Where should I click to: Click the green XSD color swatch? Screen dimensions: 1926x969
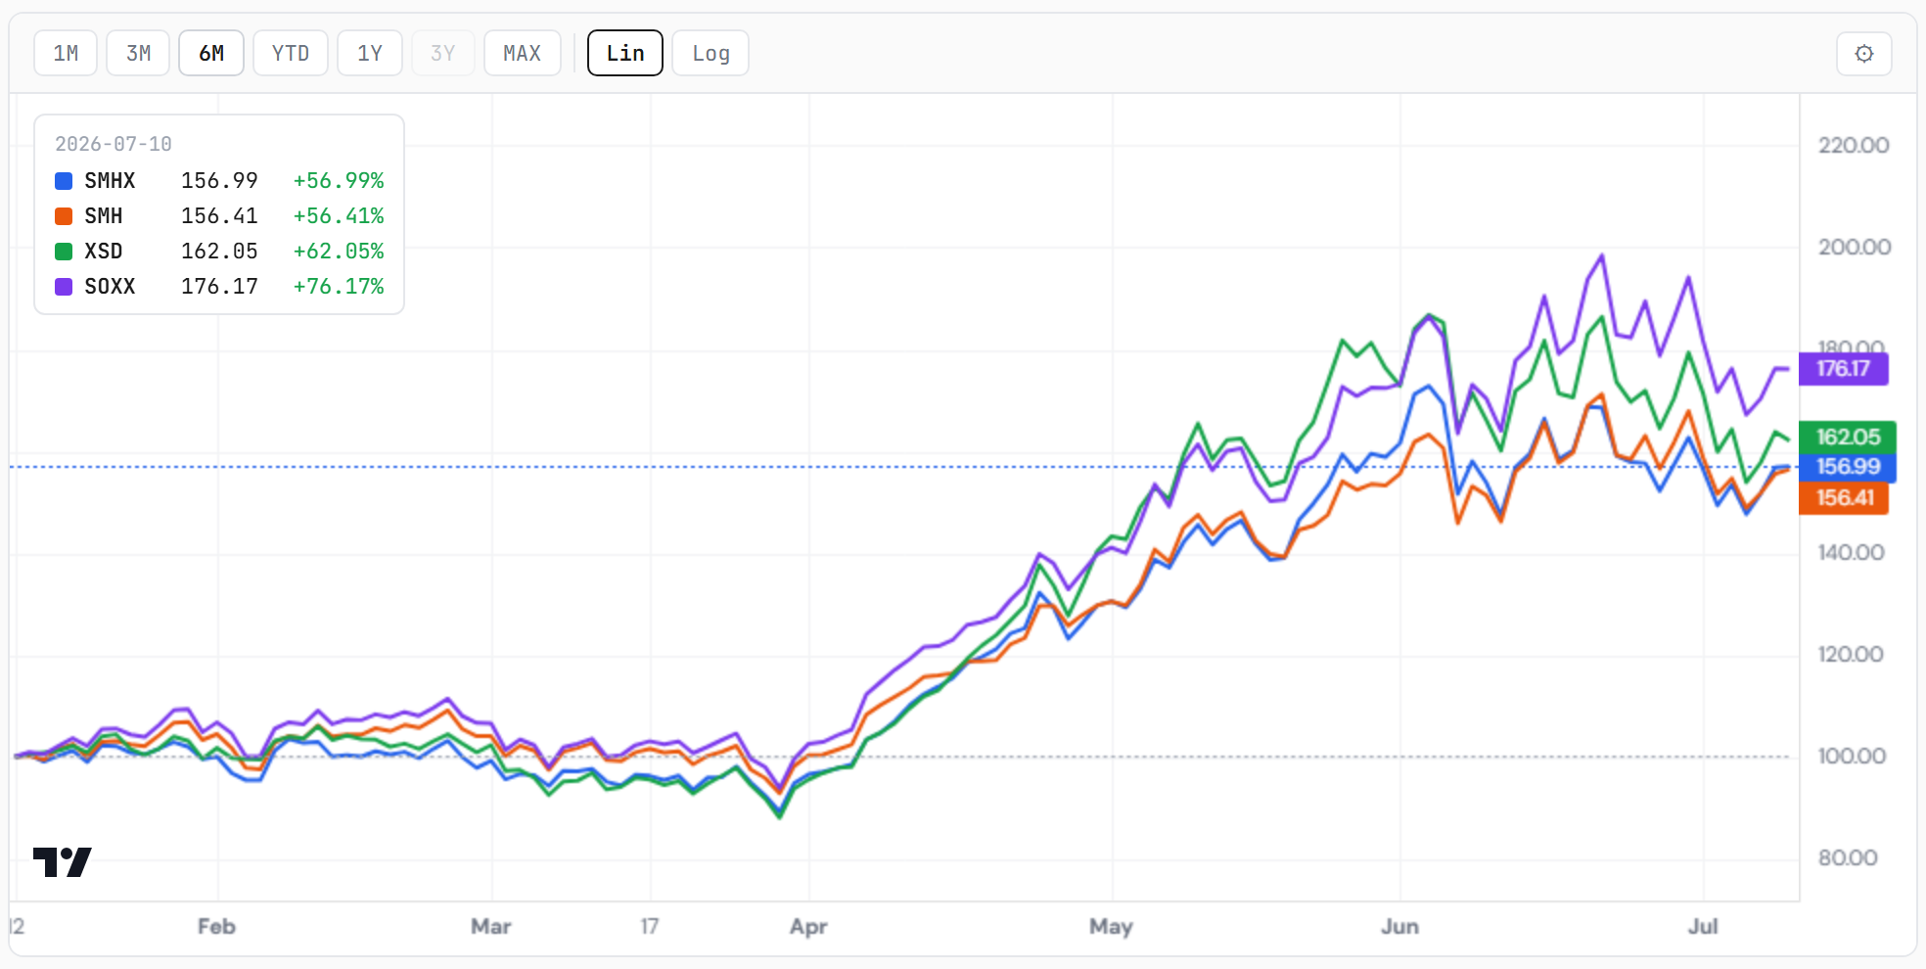pos(64,252)
